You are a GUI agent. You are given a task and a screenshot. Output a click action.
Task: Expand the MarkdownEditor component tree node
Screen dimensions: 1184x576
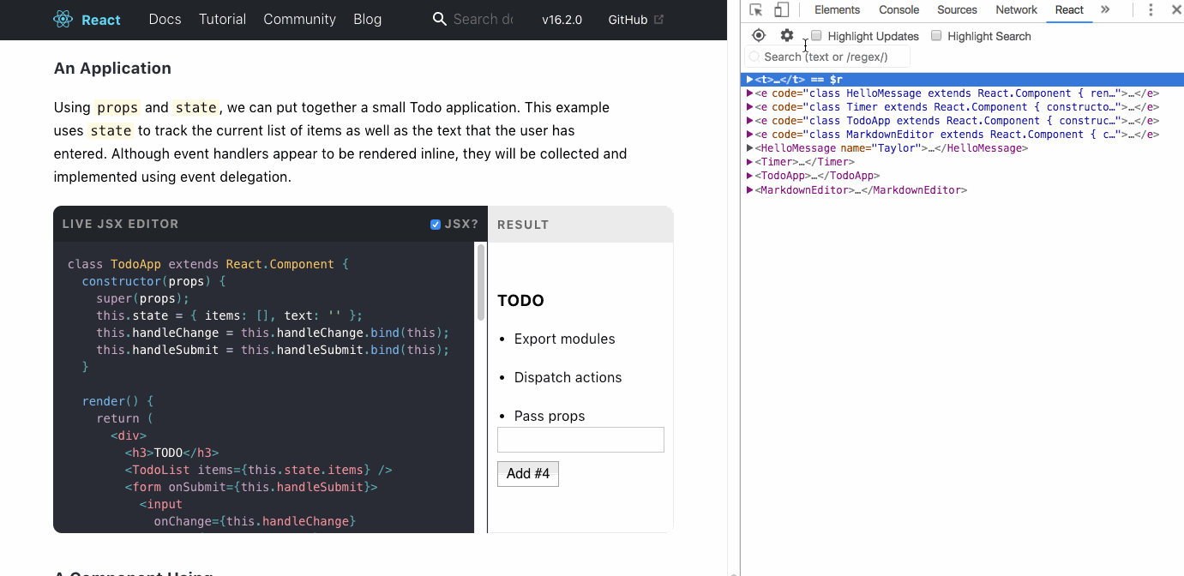coord(750,190)
